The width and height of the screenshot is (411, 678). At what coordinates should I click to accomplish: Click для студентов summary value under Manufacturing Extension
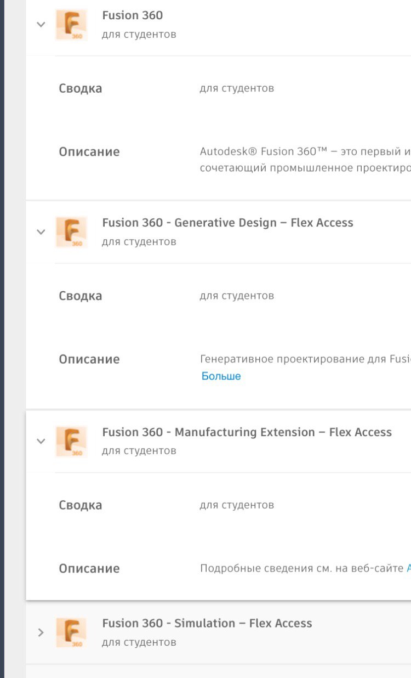point(237,505)
